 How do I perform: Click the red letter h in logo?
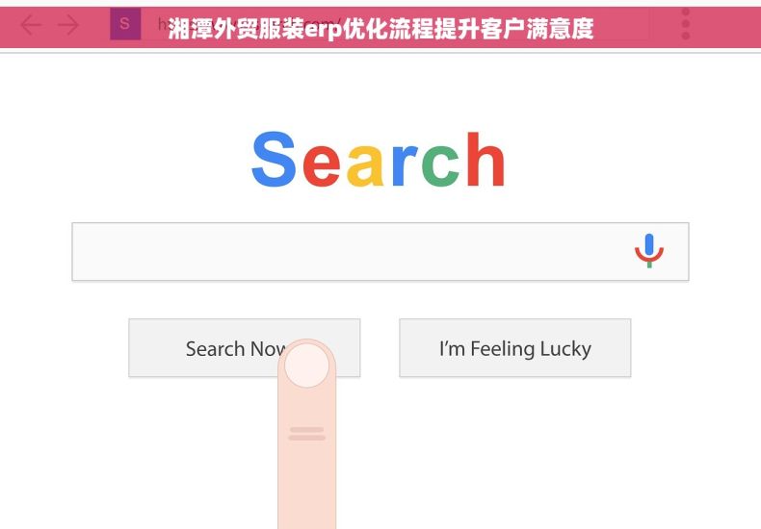coord(485,159)
